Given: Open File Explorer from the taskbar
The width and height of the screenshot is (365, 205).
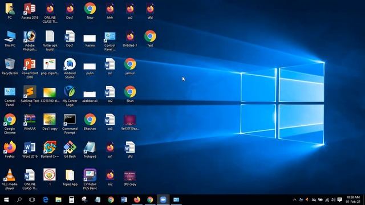Looking at the screenshot, I should tap(58, 200).
